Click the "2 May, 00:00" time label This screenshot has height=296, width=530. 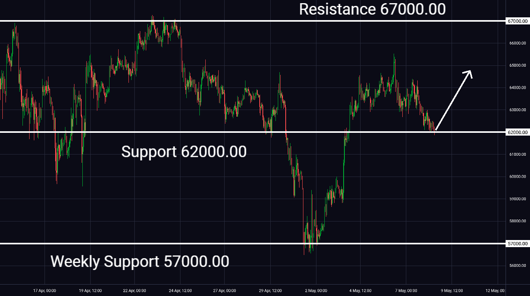pos(316,291)
